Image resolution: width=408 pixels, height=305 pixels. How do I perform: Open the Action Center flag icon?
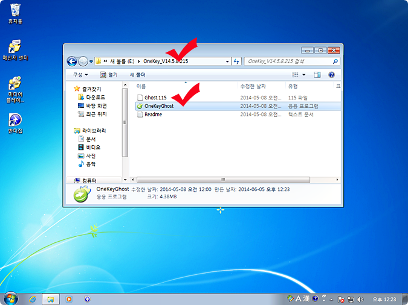click(x=341, y=300)
